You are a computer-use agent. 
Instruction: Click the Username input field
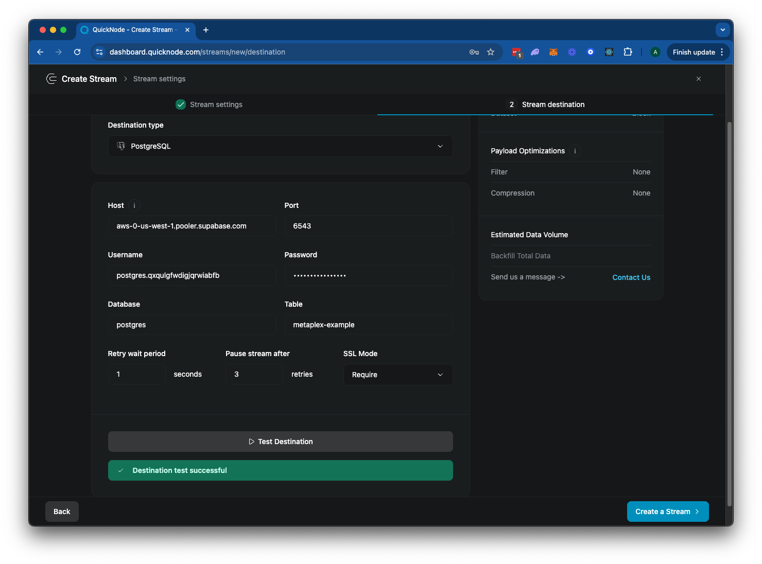pos(192,275)
